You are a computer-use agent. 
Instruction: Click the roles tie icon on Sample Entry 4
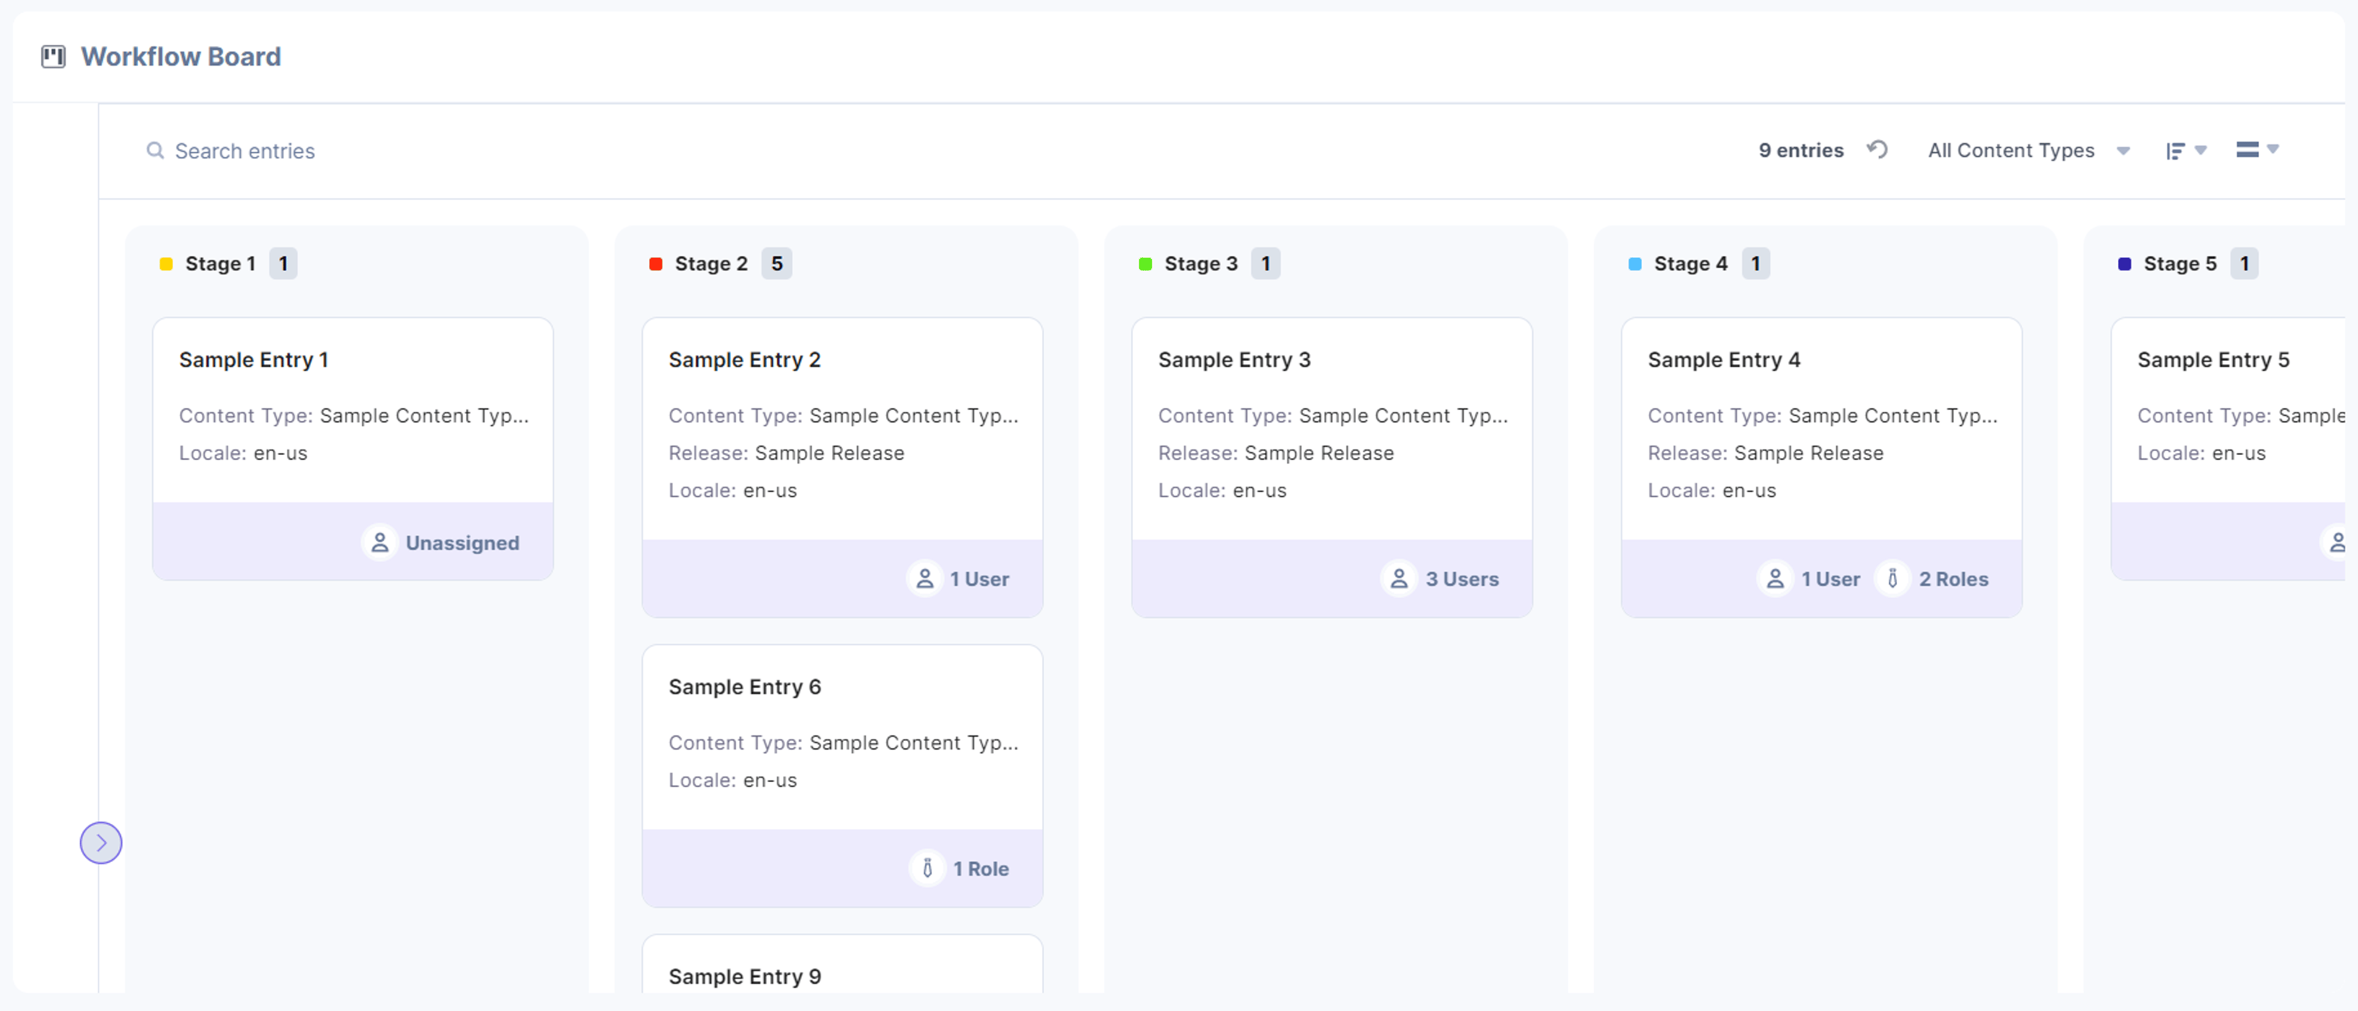click(1892, 578)
